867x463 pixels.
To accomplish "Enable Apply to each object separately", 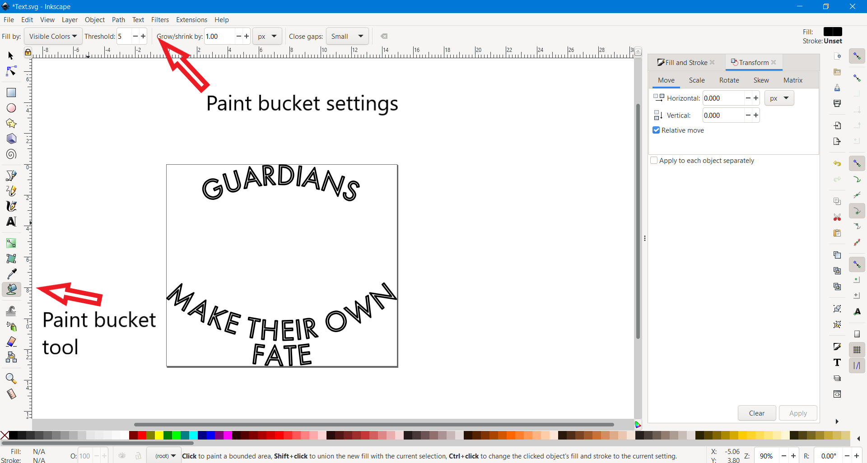I will [x=654, y=161].
